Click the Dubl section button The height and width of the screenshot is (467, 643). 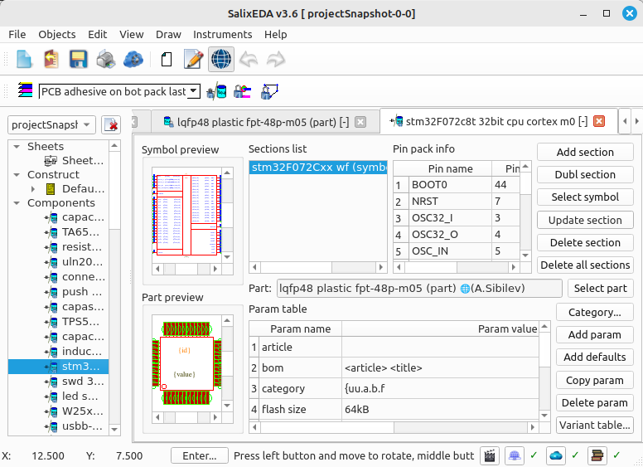(585, 175)
